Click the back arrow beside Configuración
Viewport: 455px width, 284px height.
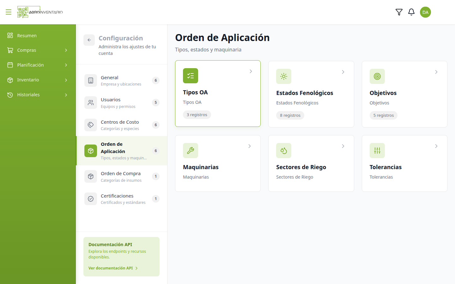(89, 40)
